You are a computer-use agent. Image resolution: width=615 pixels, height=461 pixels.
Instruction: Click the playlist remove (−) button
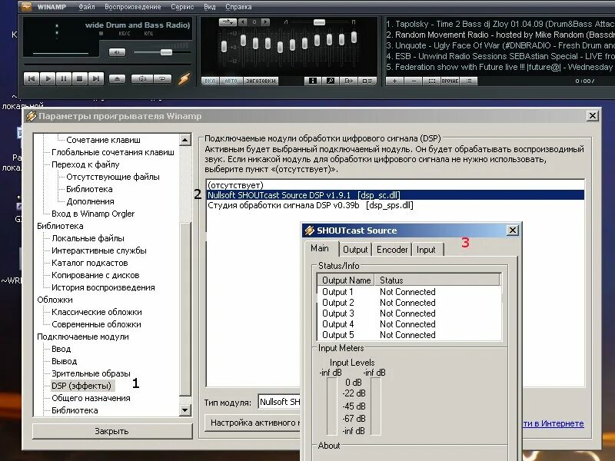[x=414, y=81]
